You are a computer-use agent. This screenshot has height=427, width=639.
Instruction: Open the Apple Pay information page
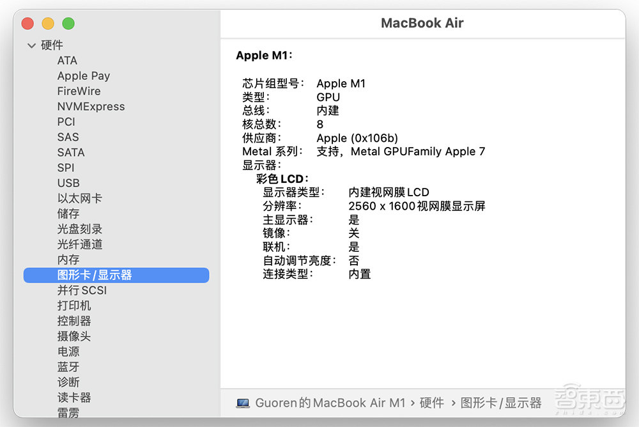[x=84, y=75]
